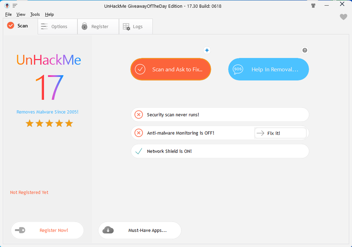Click the t-shirt skin icon
Image resolution: width=352 pixels, height=247 pixels.
(313, 6)
